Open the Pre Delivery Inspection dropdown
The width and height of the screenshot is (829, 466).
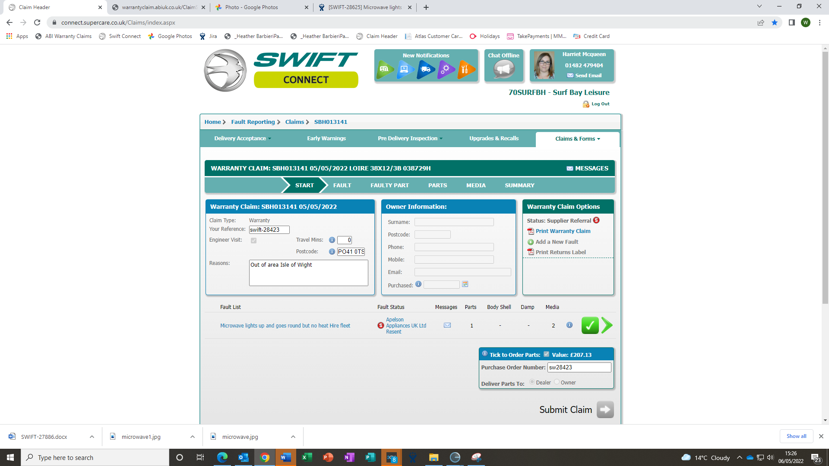[410, 139]
